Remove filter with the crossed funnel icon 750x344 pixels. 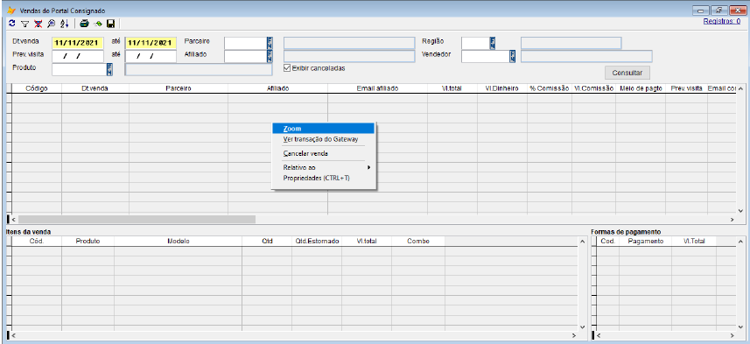click(x=38, y=23)
